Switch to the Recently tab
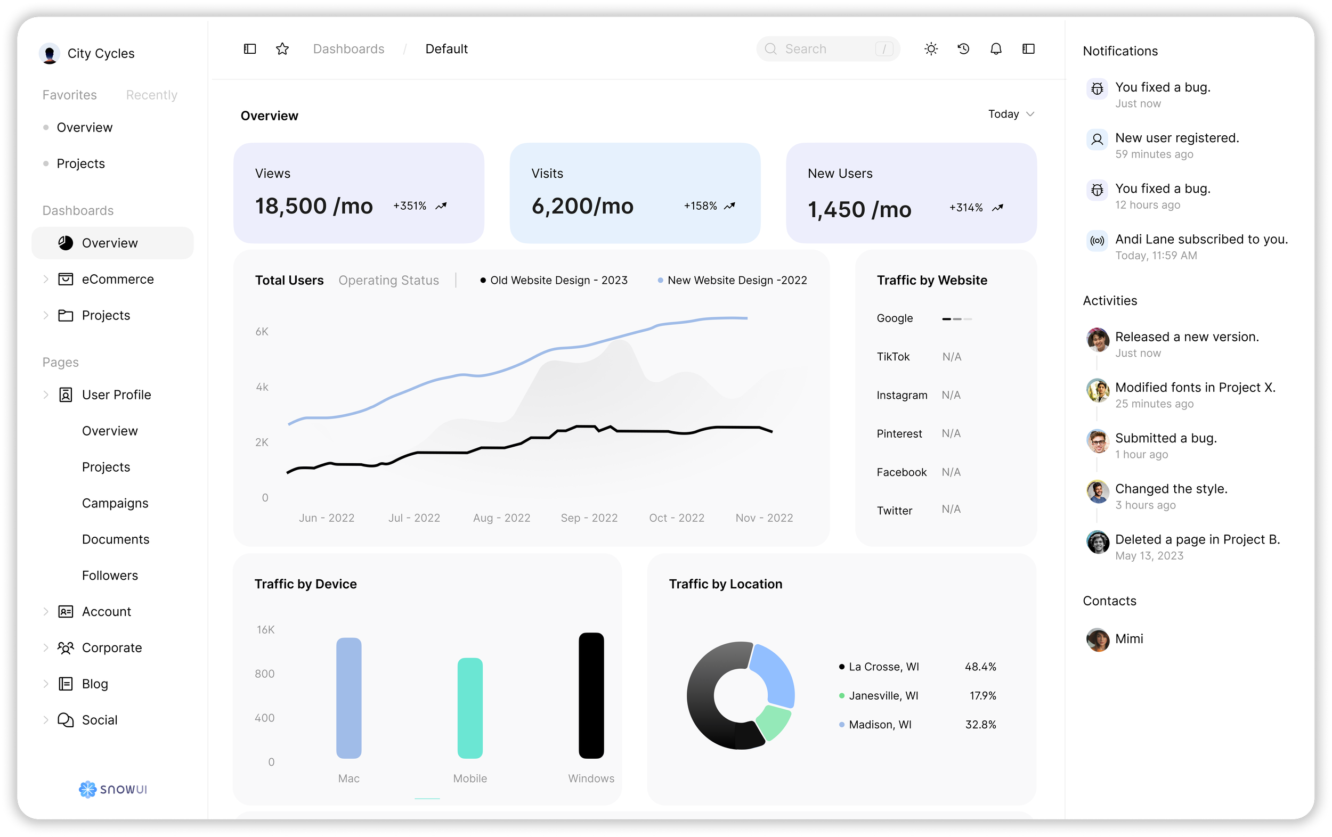Viewport: 1332px width, 837px height. coord(151,95)
